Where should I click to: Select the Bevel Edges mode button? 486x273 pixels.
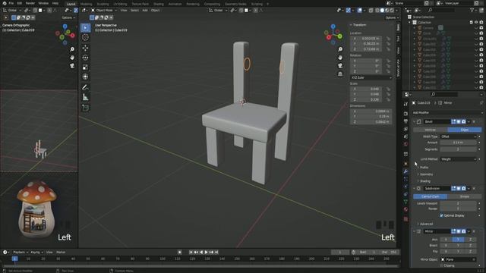464,130
